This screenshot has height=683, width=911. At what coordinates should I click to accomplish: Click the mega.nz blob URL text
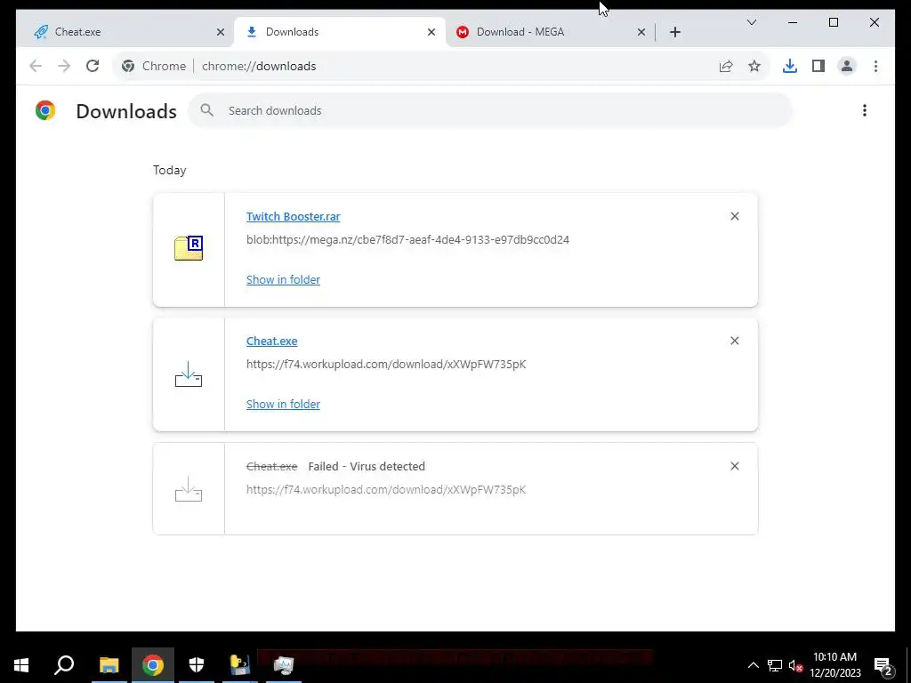click(x=407, y=239)
